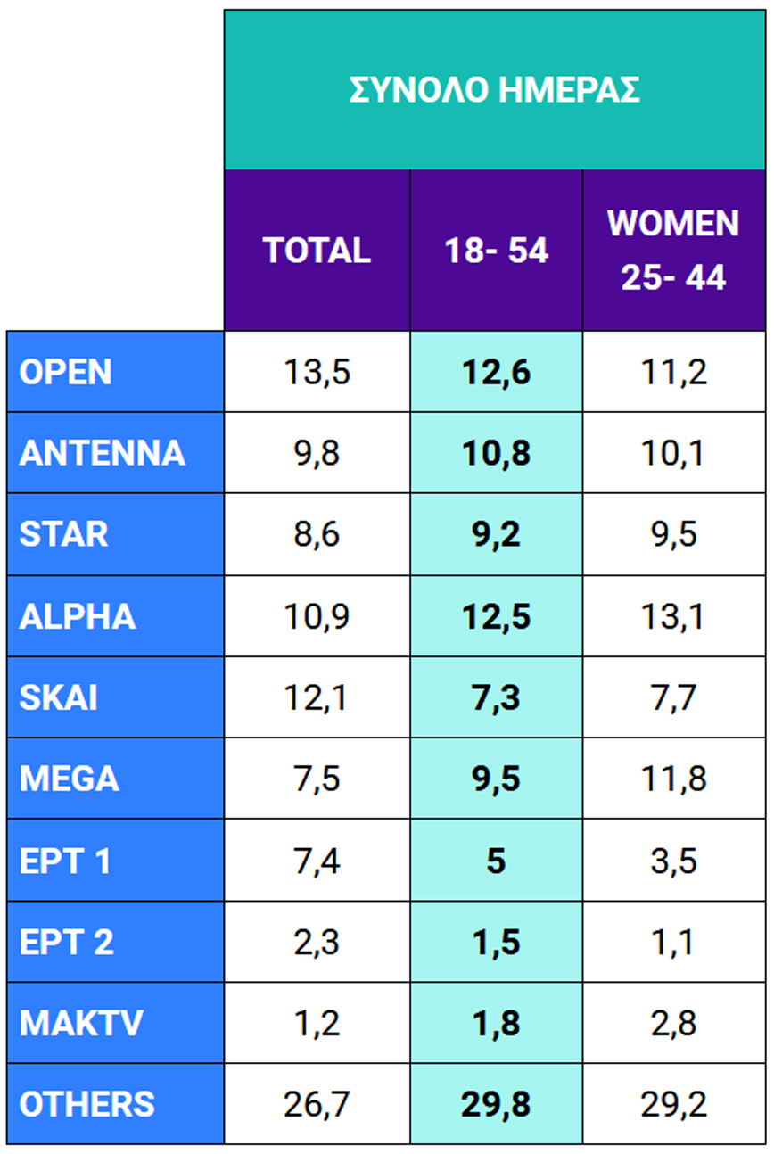
Task: Select EPT 1's 18-54 value 5
Action: (496, 861)
